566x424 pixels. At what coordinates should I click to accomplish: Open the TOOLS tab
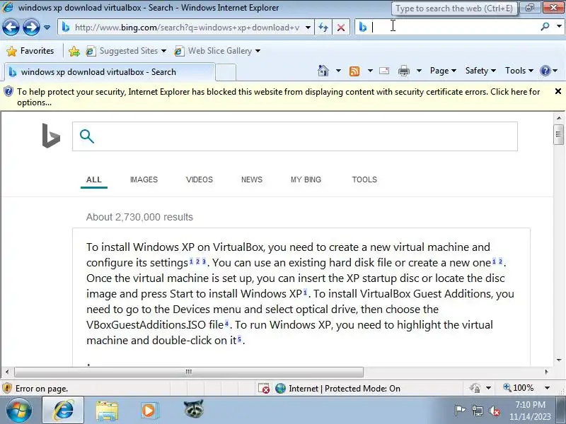coord(364,179)
